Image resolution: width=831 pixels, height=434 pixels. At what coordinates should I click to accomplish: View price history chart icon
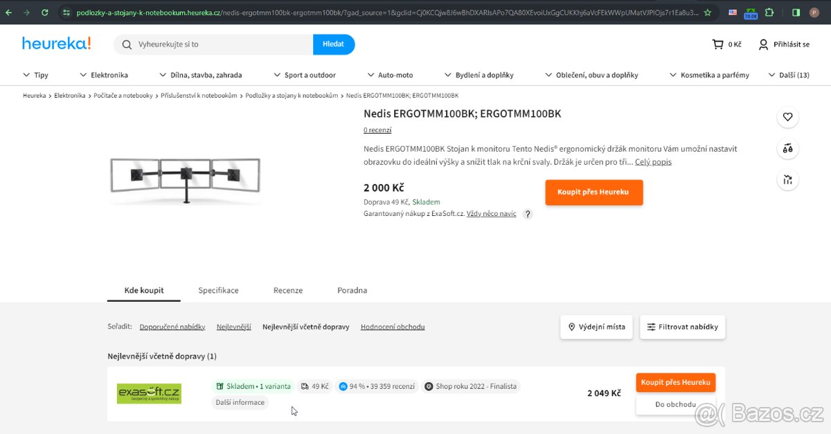coord(787,179)
